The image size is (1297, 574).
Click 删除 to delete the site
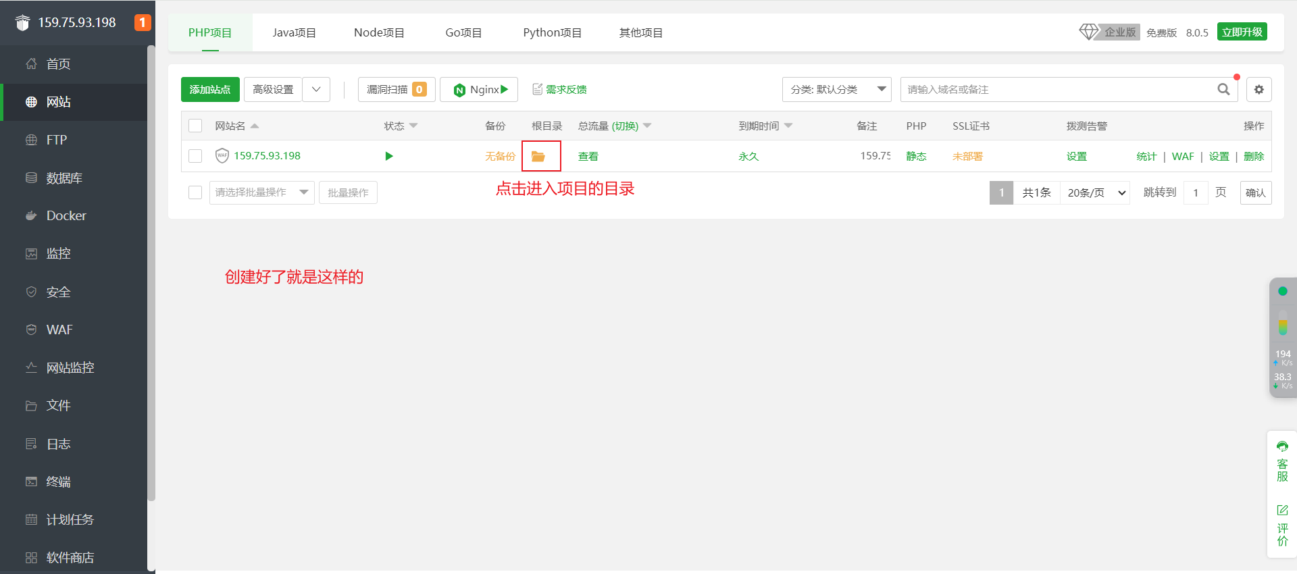coord(1254,156)
